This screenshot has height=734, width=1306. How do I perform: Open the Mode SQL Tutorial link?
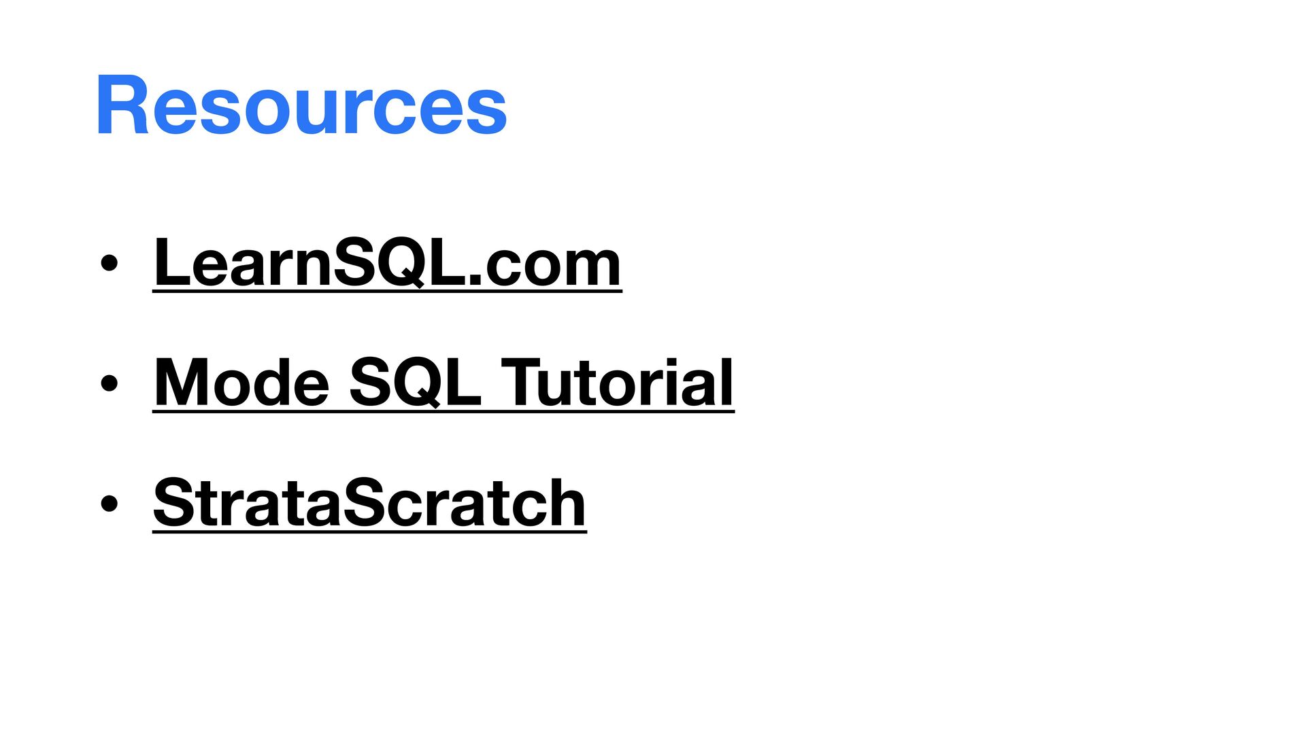click(443, 383)
